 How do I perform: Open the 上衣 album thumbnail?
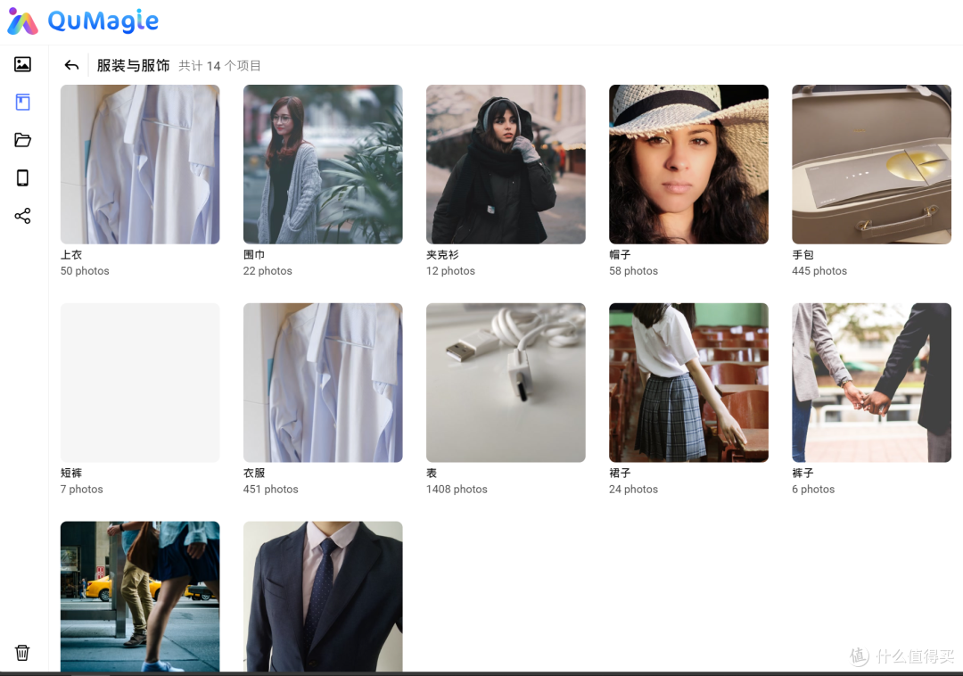click(140, 165)
